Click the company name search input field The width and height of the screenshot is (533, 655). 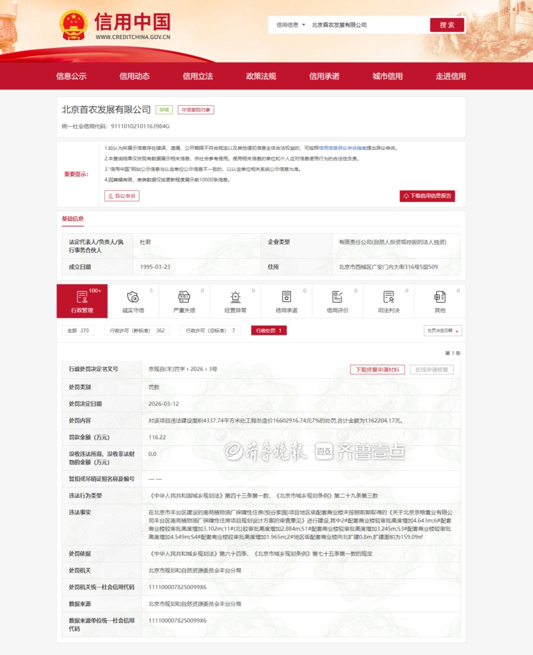(368, 25)
